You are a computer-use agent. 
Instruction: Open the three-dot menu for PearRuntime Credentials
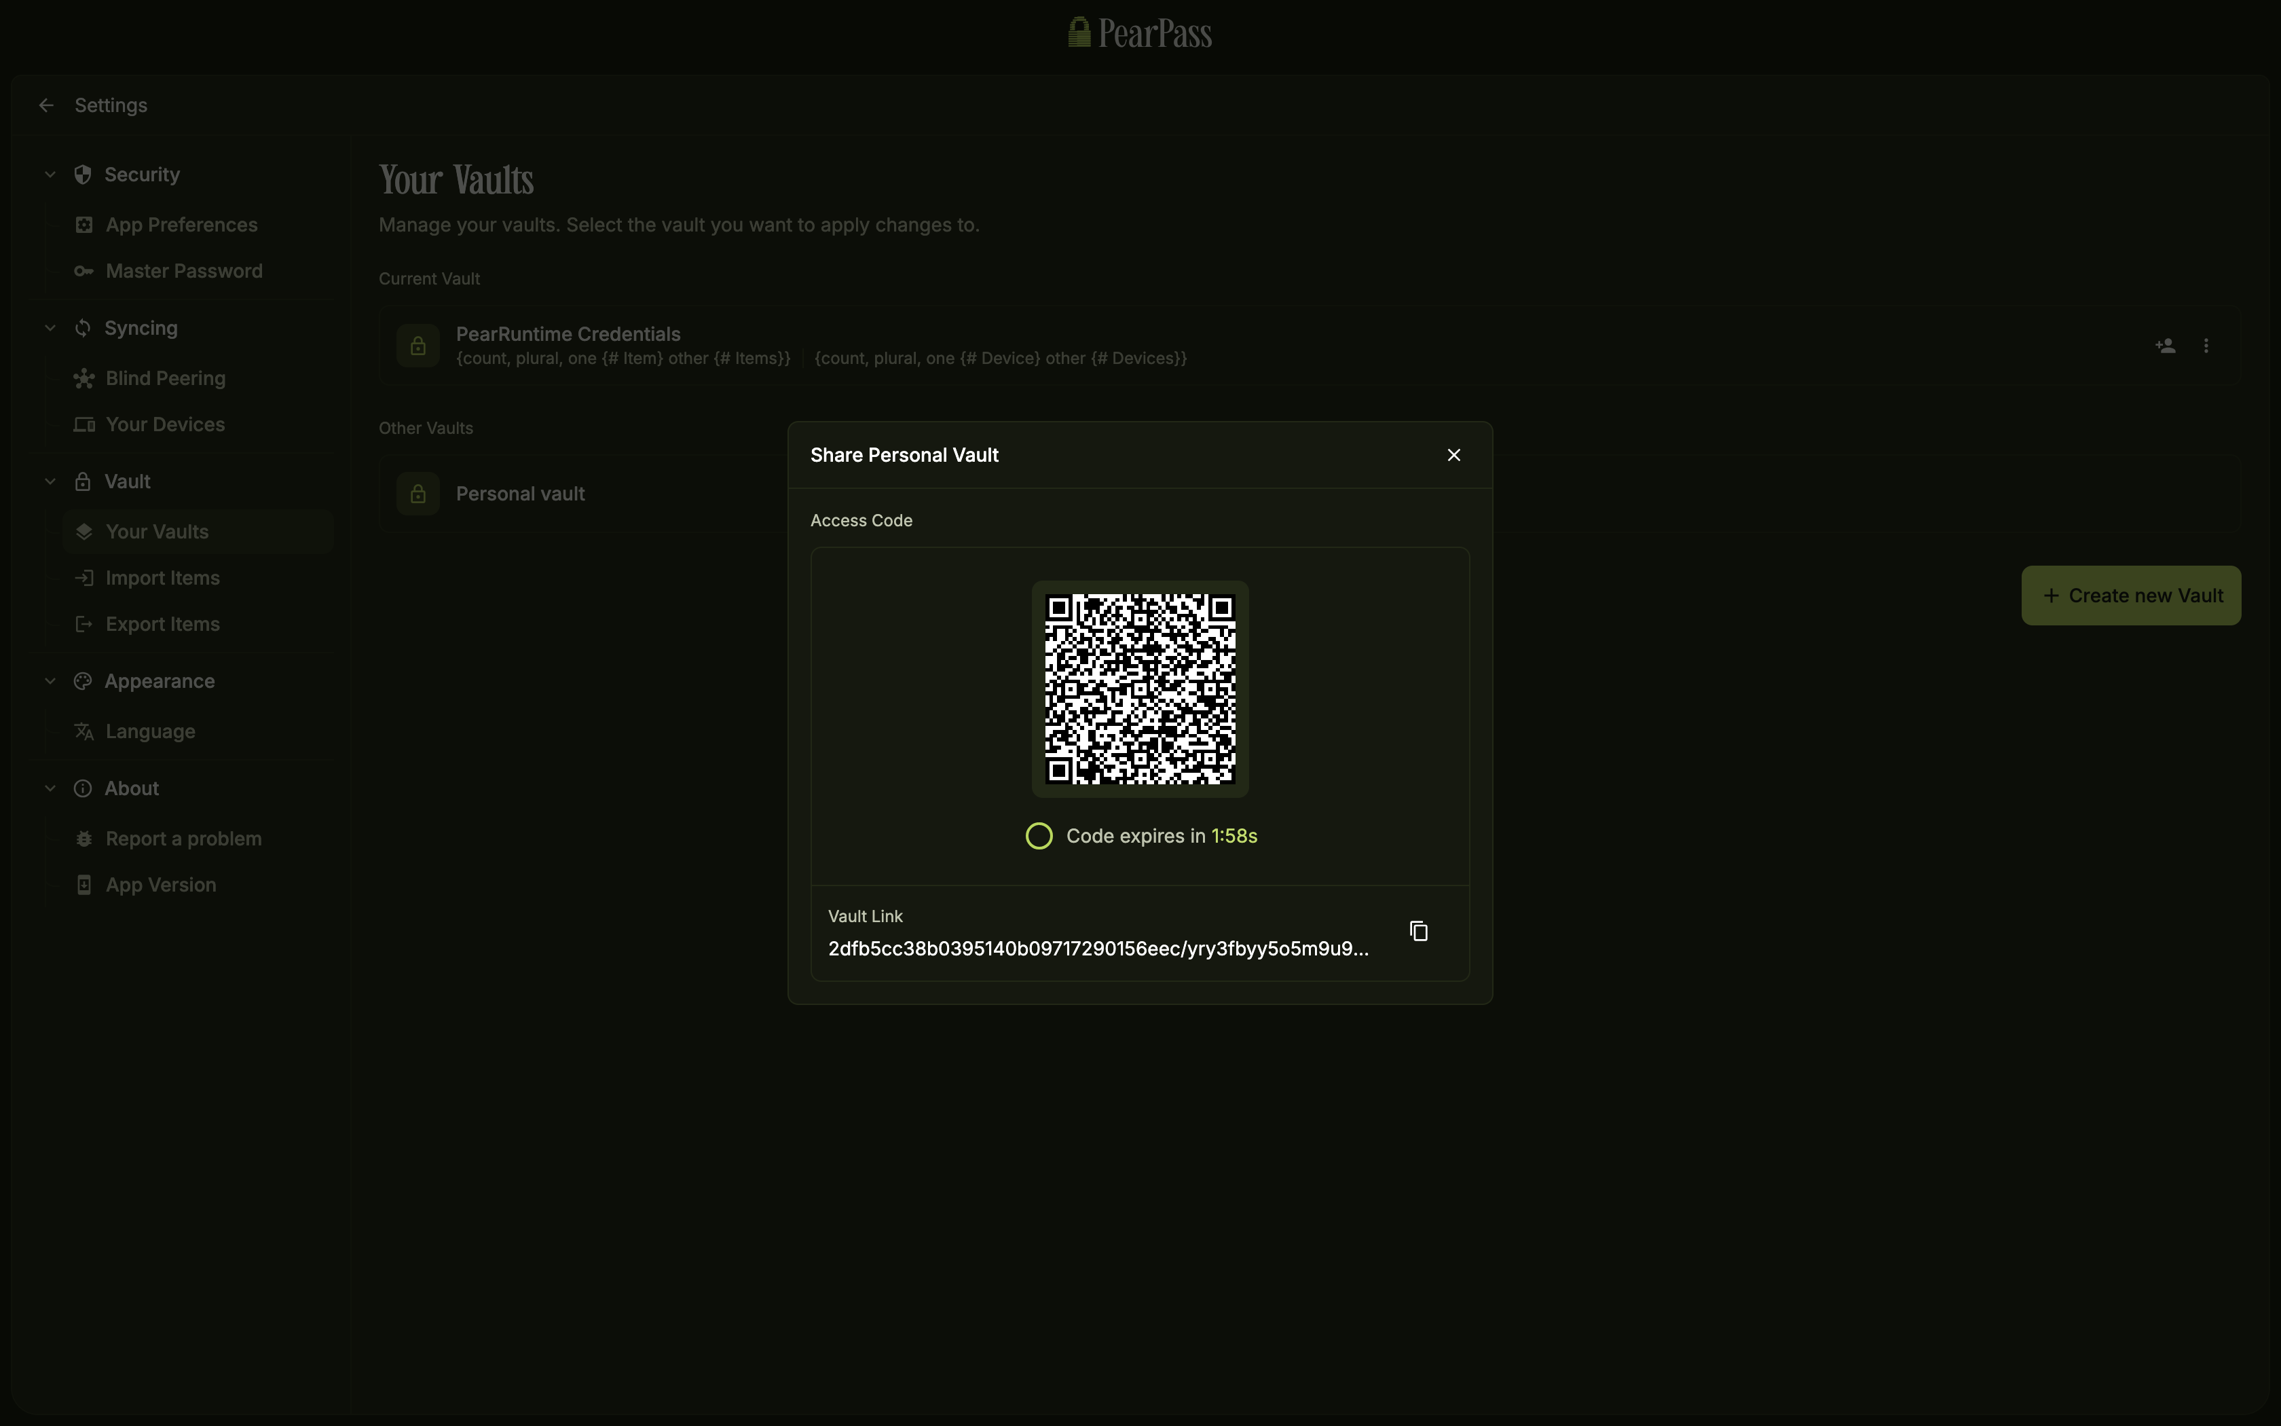click(x=2206, y=345)
